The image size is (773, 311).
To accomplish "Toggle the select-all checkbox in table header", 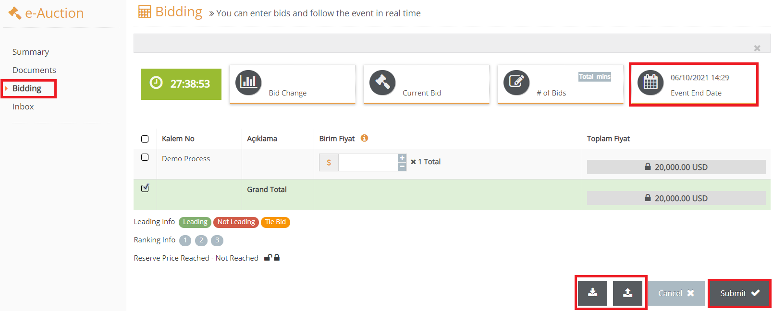I will pos(145,139).
